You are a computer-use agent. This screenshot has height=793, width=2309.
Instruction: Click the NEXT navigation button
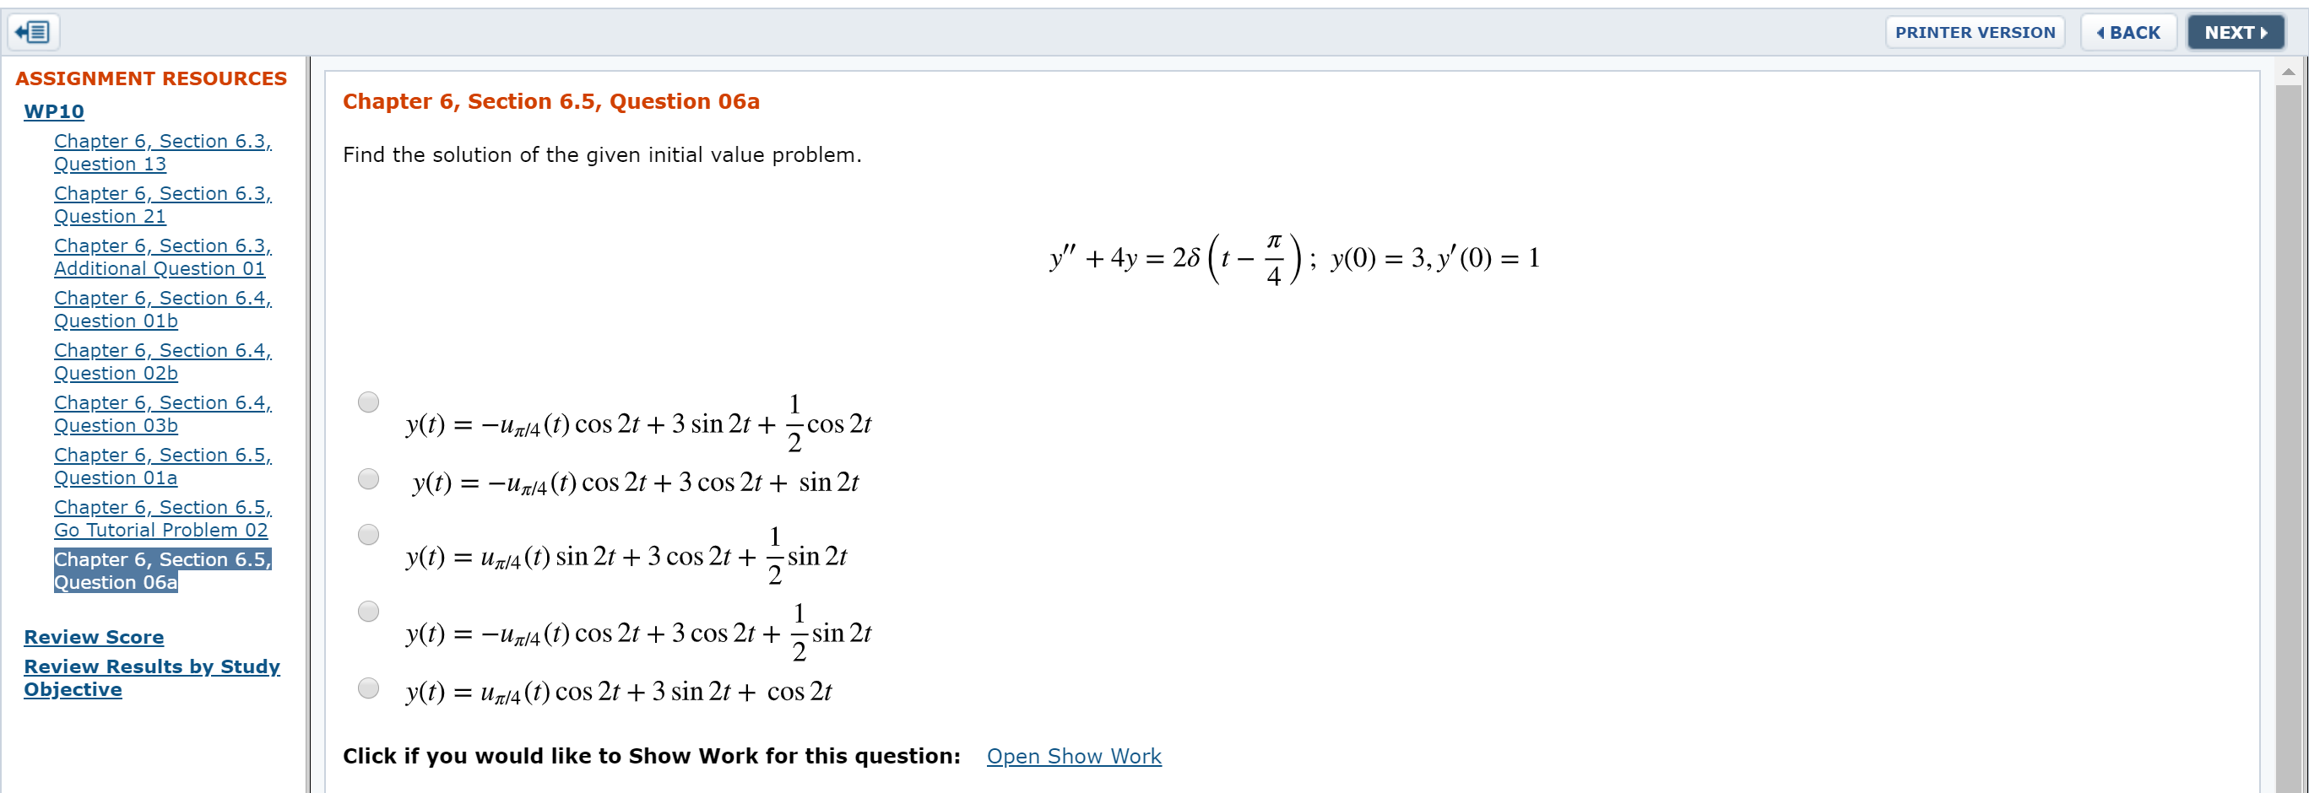point(2235,32)
